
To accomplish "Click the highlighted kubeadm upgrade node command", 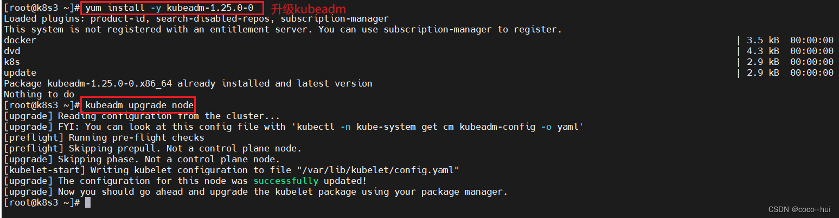I will coord(138,105).
